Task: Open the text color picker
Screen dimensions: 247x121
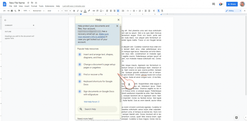Action: coord(85,11)
